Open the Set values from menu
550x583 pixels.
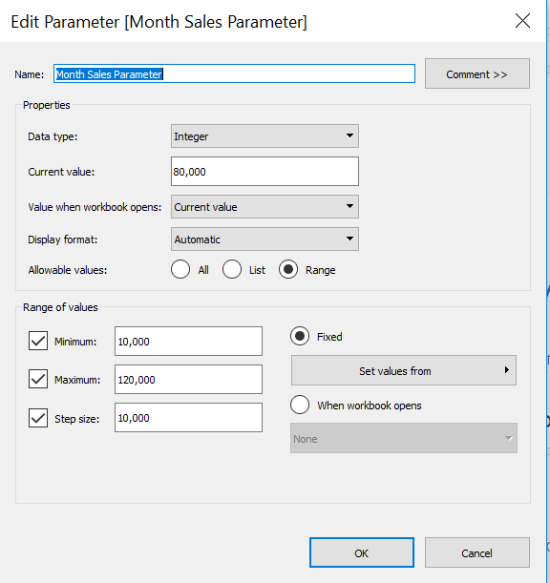(x=403, y=370)
